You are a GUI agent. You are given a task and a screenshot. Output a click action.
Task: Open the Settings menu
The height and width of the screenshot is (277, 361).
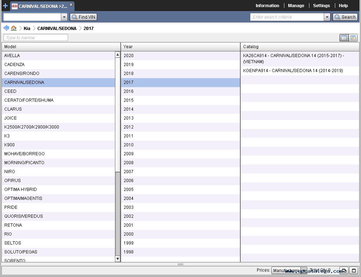[x=321, y=6]
